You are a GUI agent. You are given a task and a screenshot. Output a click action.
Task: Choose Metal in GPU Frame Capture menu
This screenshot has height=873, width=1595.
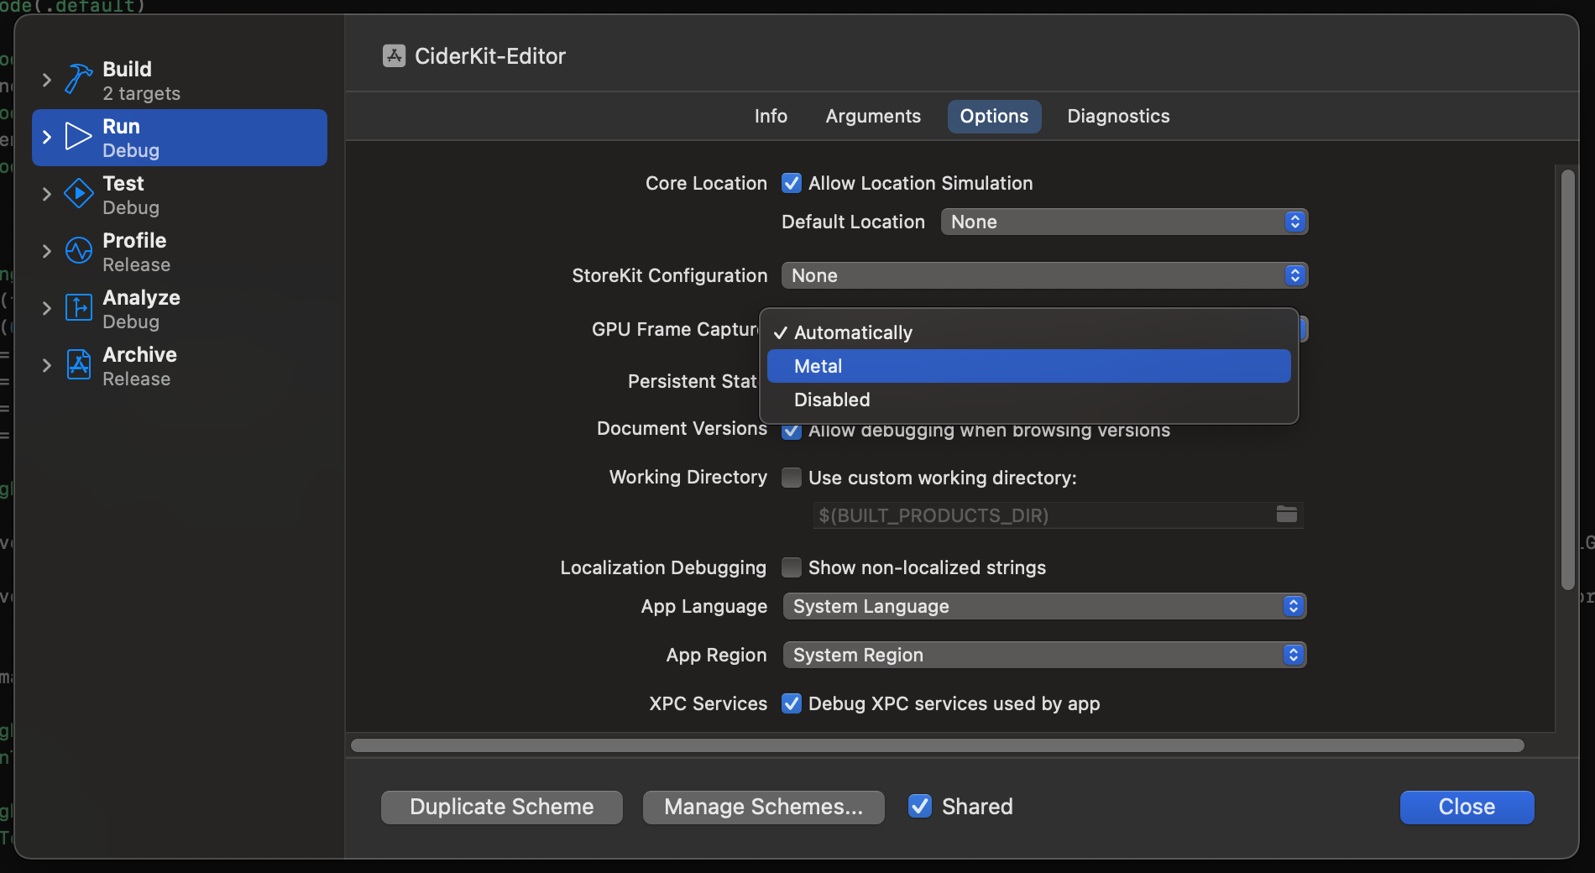pos(1028,366)
